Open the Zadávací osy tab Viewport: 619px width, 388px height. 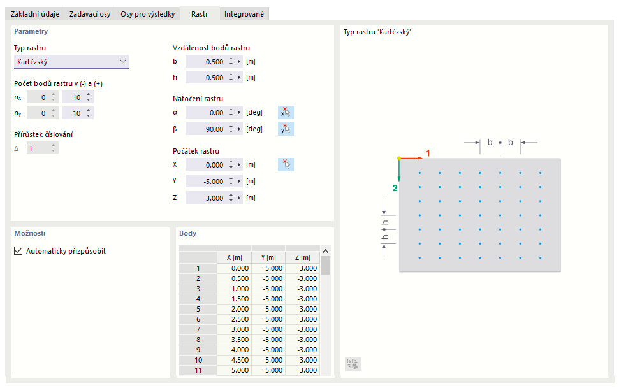pyautogui.click(x=90, y=14)
